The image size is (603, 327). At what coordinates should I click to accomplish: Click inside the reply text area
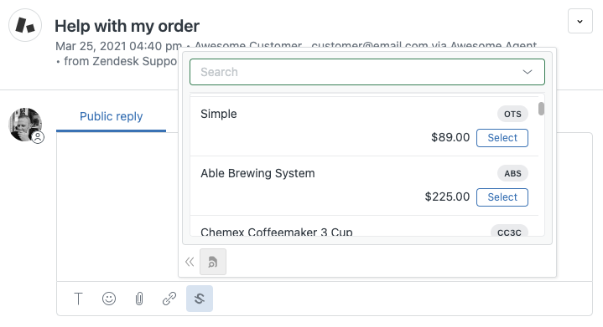tap(117, 207)
